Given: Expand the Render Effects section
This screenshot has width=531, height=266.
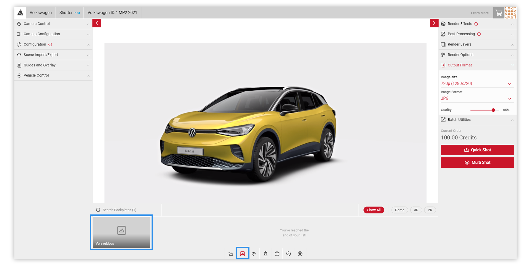Looking at the screenshot, I should pos(477,24).
